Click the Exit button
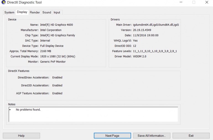This screenshot has height=140, width=213. pyautogui.click(x=191, y=136)
